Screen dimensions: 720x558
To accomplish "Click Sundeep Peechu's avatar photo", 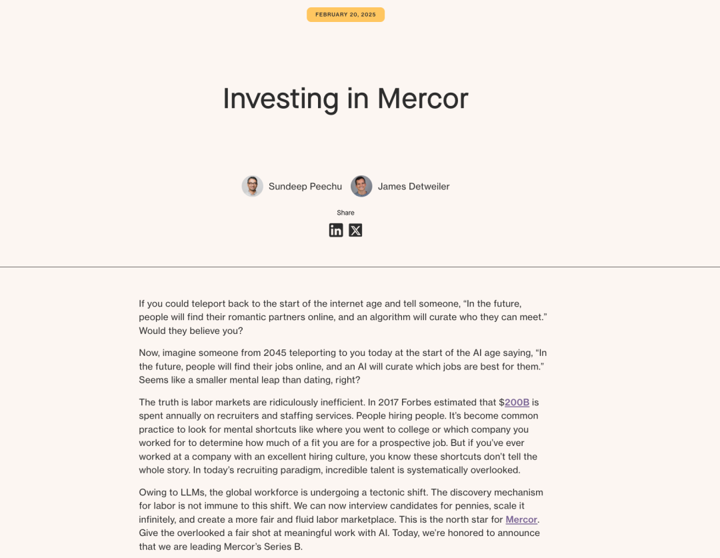I will click(x=253, y=186).
